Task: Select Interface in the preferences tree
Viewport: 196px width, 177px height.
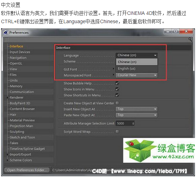Action: pyautogui.click(x=16, y=46)
